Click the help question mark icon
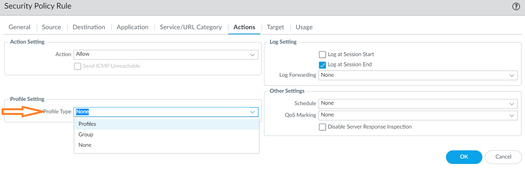The image size is (525, 178). pyautogui.click(x=516, y=6)
